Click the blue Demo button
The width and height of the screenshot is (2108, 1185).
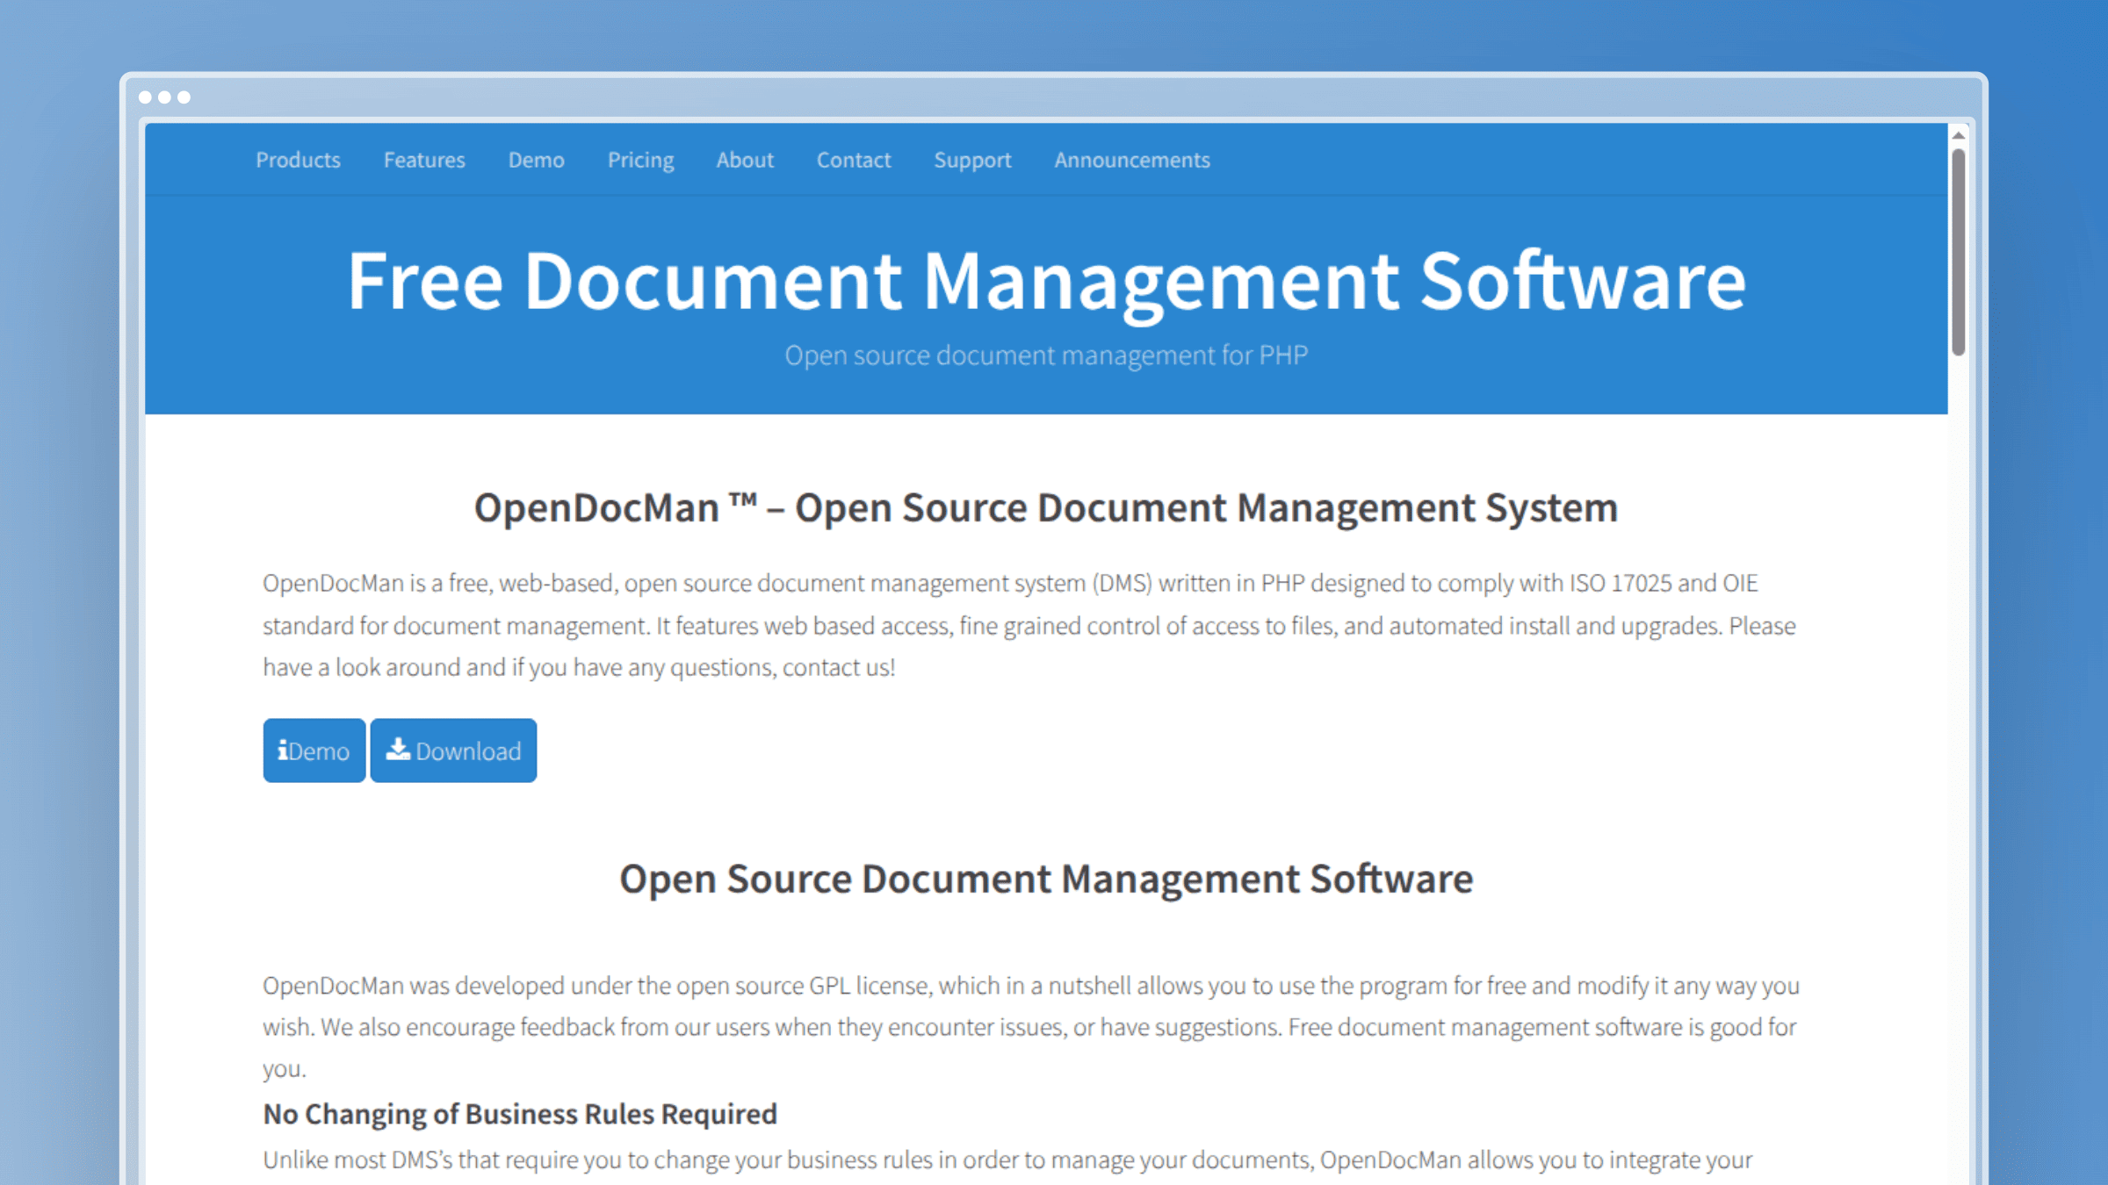[x=314, y=750]
